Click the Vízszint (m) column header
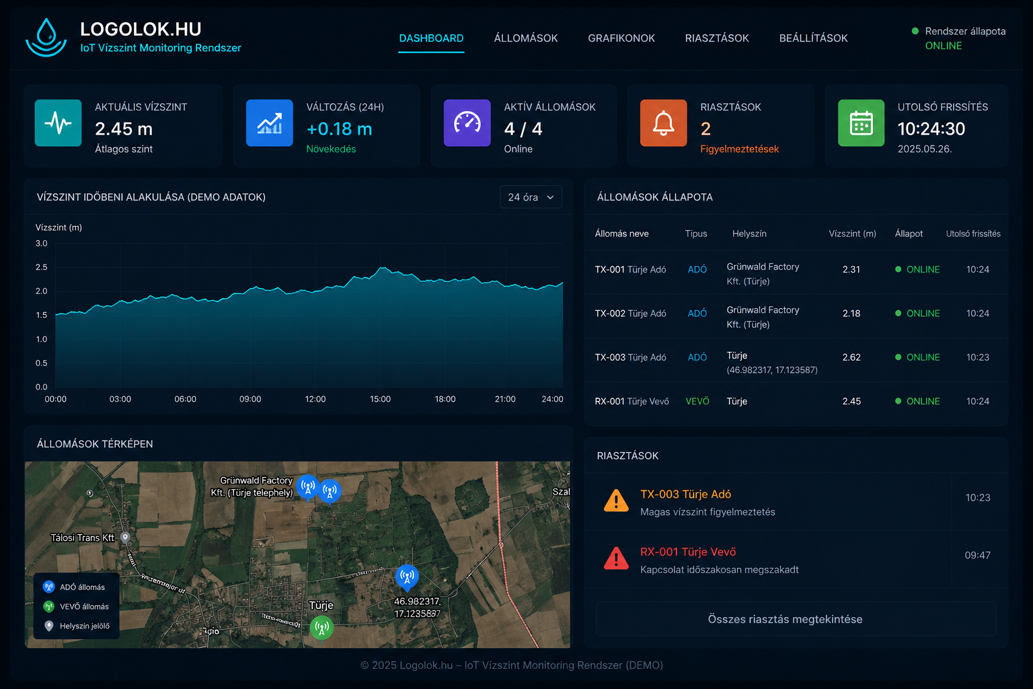 [x=852, y=233]
